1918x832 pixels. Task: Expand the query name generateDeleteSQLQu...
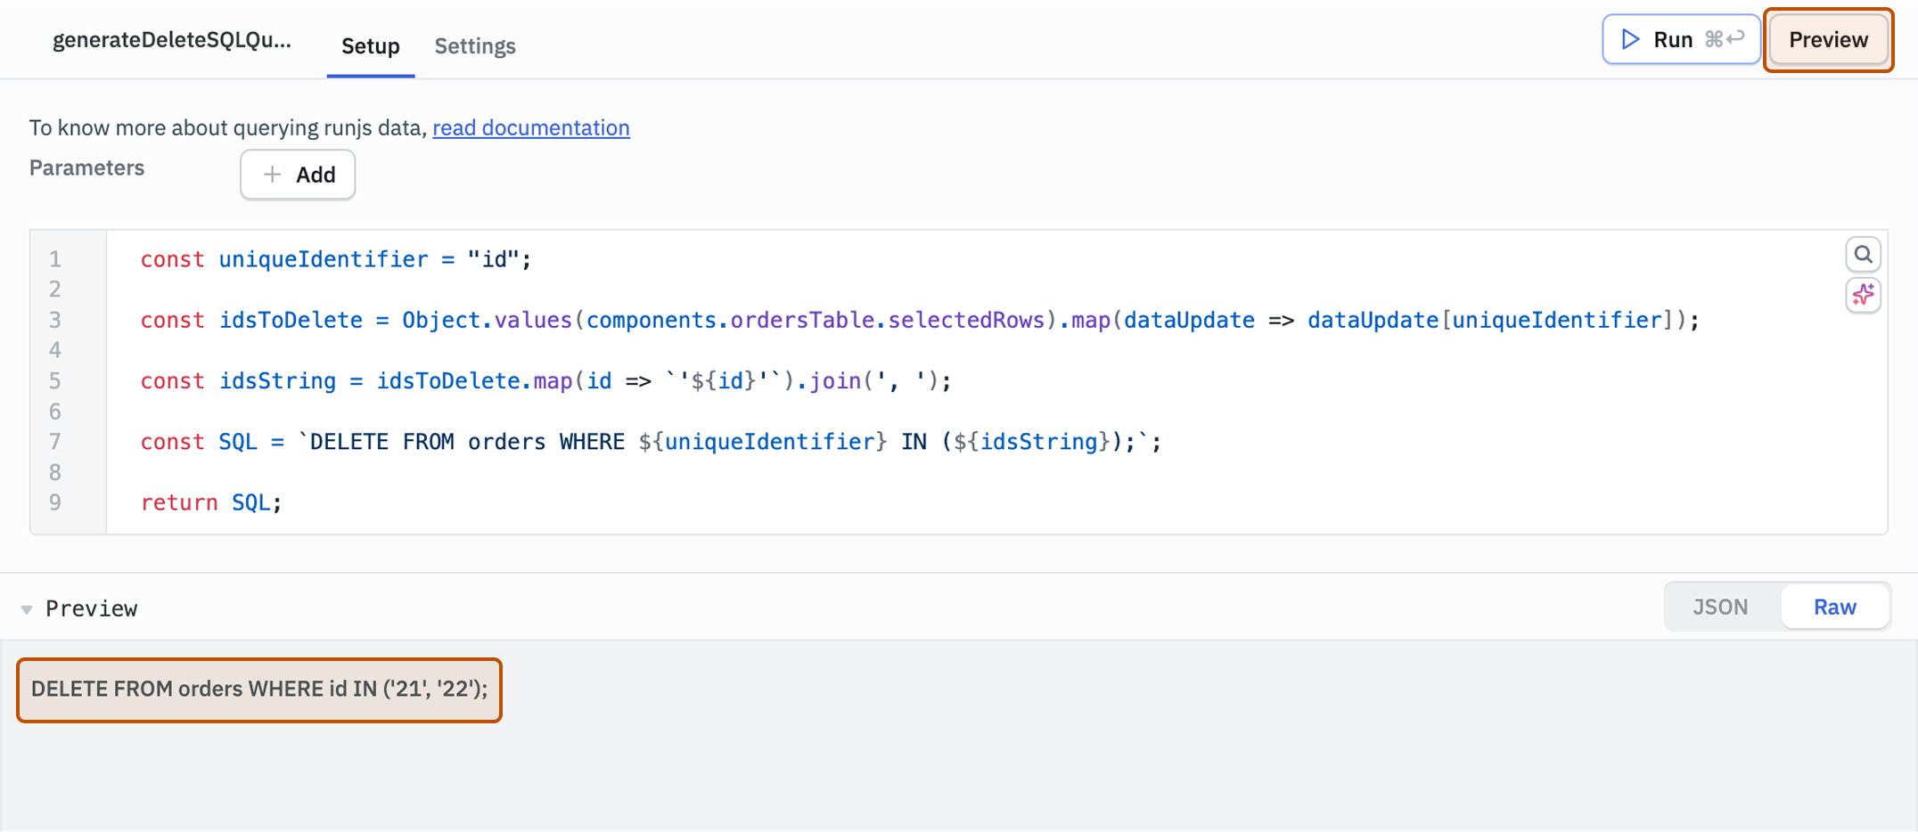tap(173, 39)
